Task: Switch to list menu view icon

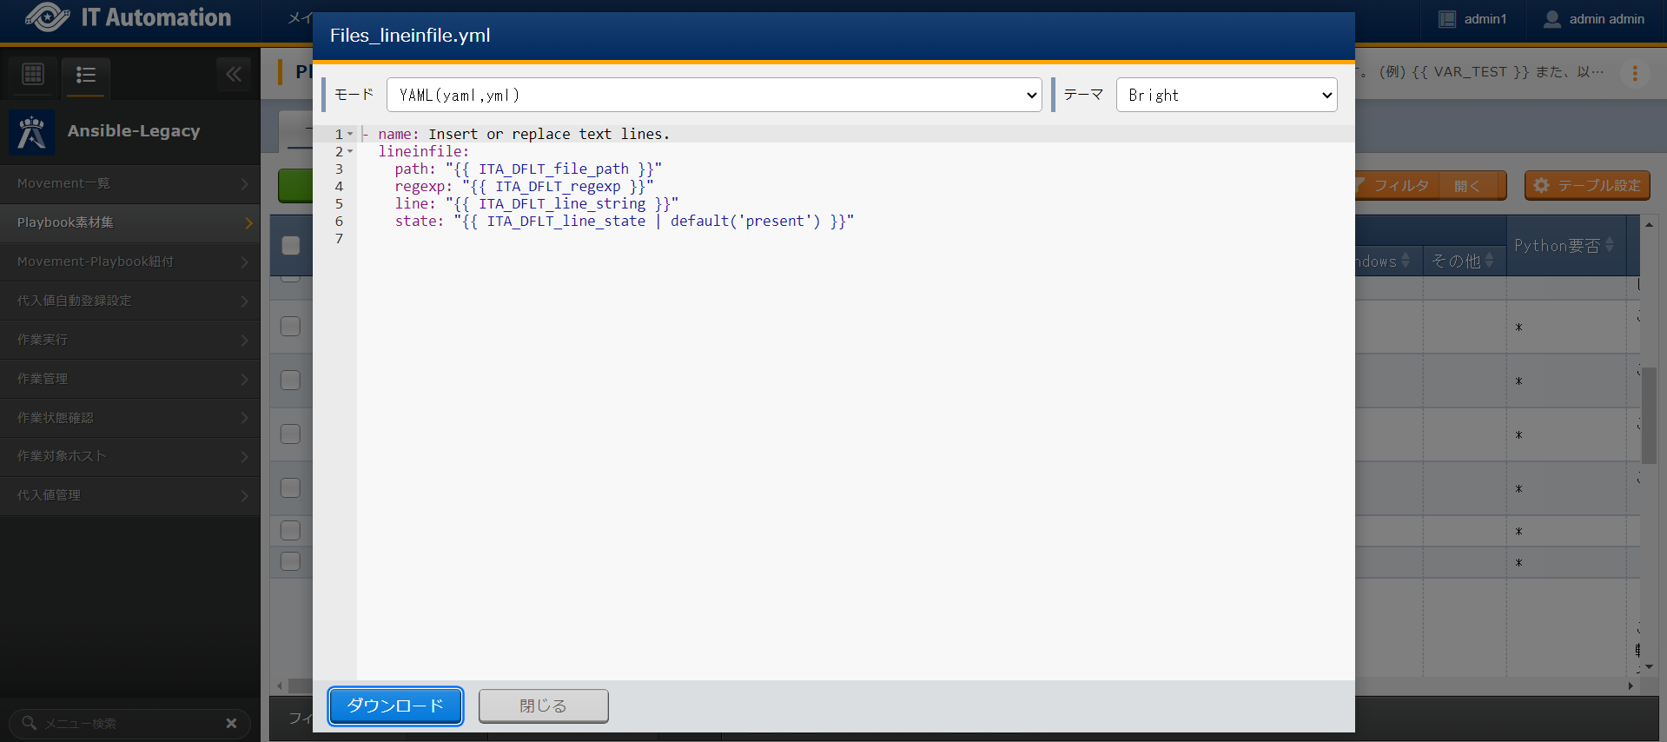Action: click(x=85, y=75)
